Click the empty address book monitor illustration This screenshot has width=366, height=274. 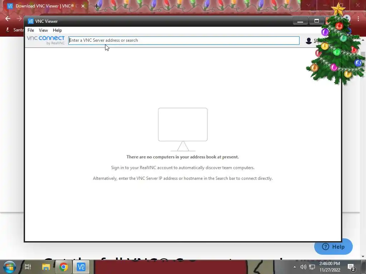click(x=183, y=129)
